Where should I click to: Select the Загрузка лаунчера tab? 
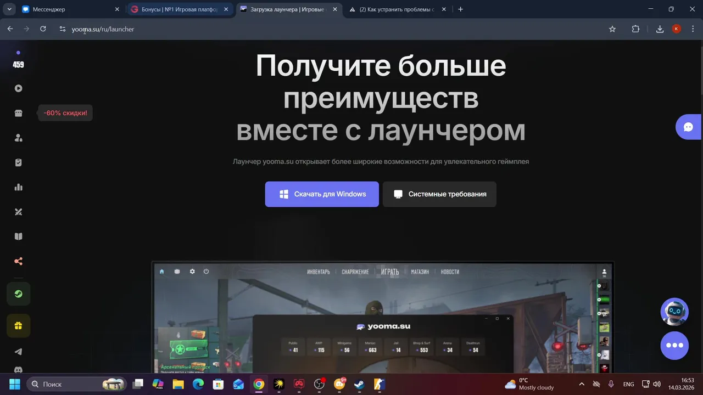[x=288, y=9]
